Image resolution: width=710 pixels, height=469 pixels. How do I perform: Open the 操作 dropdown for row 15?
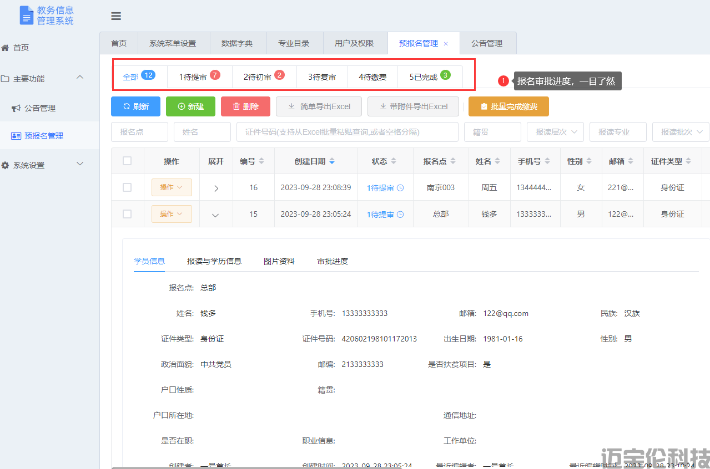click(172, 214)
